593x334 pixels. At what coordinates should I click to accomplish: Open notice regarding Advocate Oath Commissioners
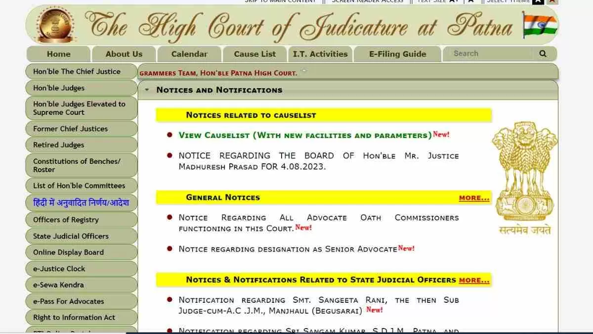pyautogui.click(x=319, y=223)
